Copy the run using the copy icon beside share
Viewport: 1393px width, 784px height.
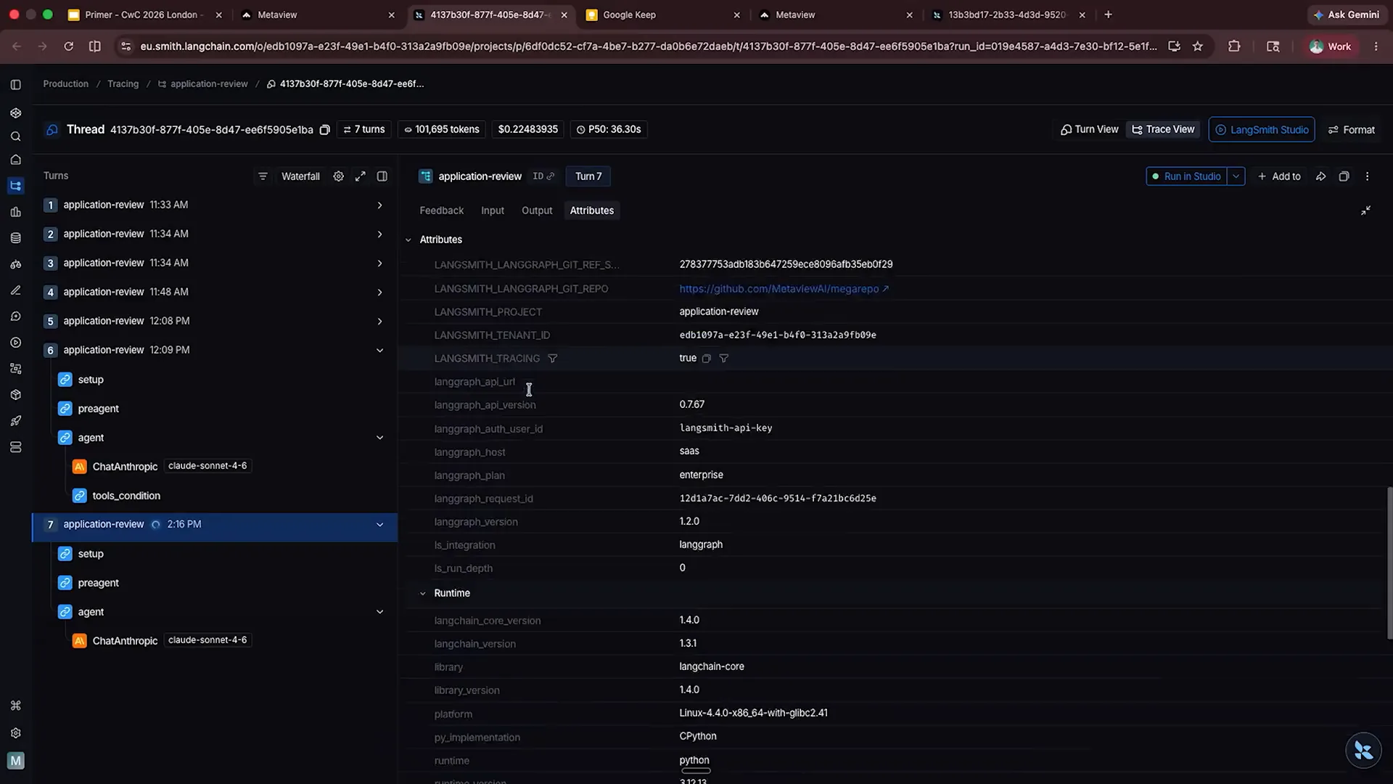point(1344,176)
